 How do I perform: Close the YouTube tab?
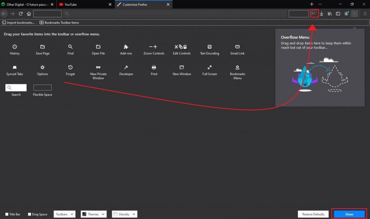(110, 4)
